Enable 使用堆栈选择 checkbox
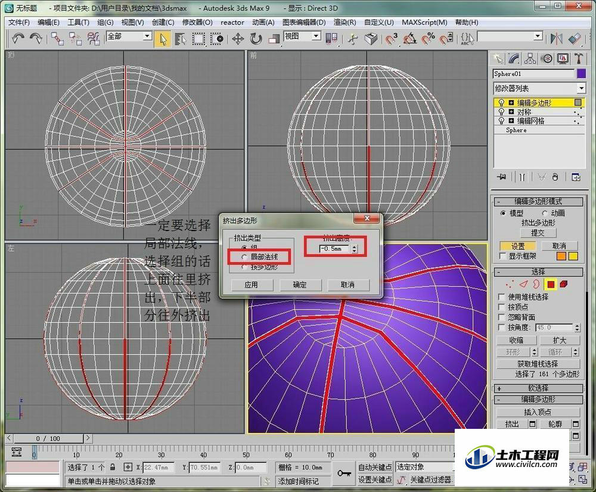This screenshot has width=596, height=492. point(501,297)
